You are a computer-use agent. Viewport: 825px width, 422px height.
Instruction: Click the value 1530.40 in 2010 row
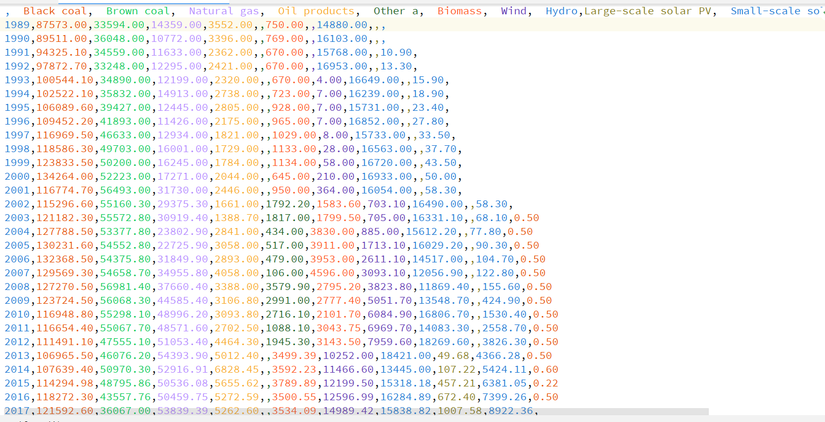point(504,314)
